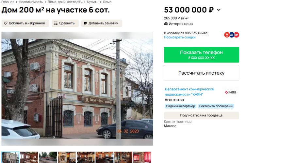
Task: Click the compare list icon
Action: 56,23
